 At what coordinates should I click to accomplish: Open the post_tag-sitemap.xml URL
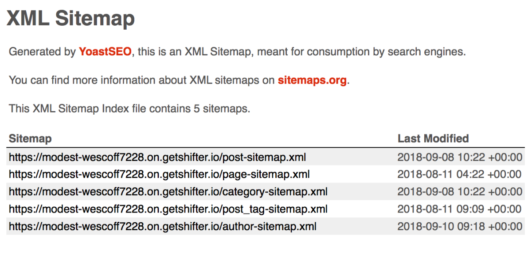tap(168, 209)
